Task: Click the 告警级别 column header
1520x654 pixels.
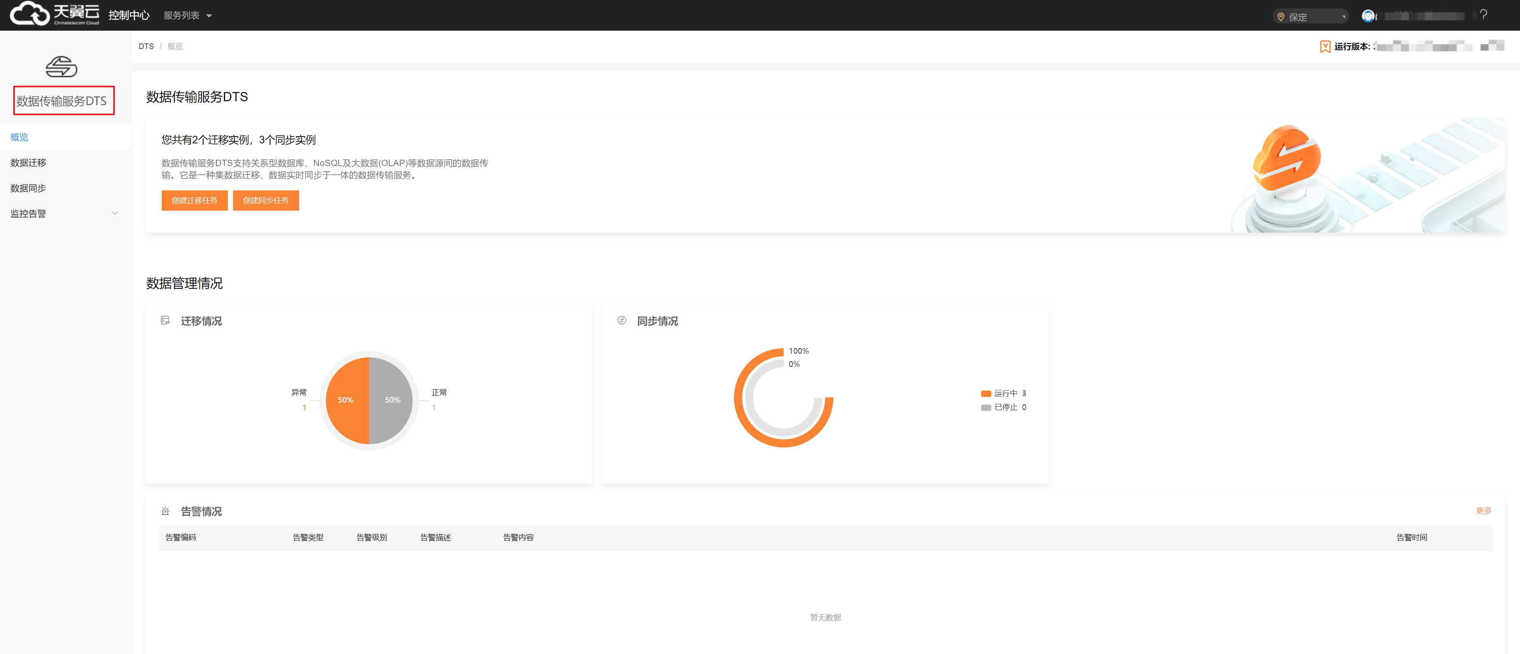Action: (x=372, y=537)
